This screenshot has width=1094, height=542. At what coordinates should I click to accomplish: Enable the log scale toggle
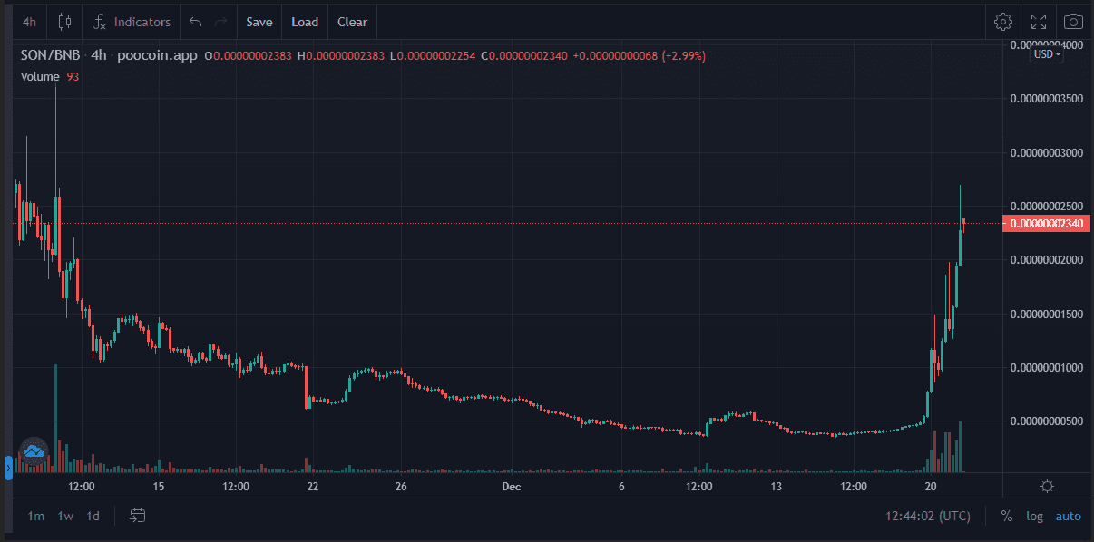[x=1034, y=516]
